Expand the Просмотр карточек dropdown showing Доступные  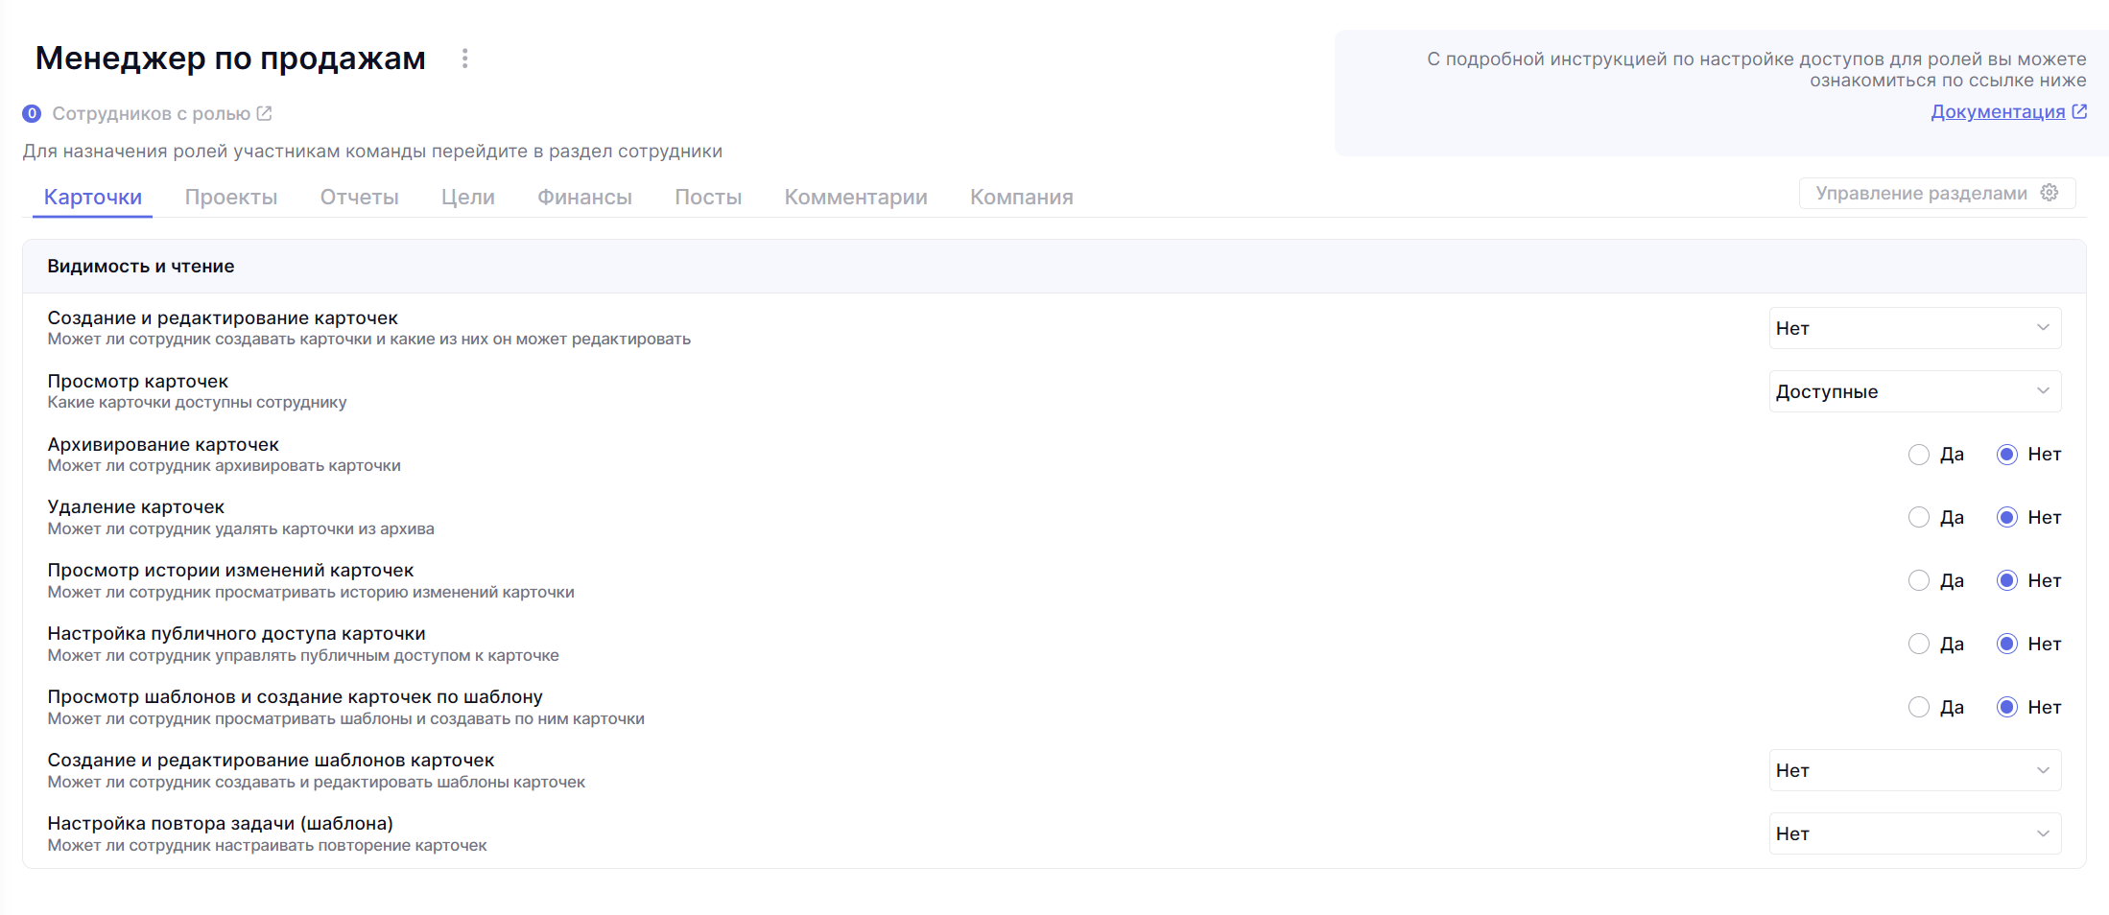[x=1914, y=391]
